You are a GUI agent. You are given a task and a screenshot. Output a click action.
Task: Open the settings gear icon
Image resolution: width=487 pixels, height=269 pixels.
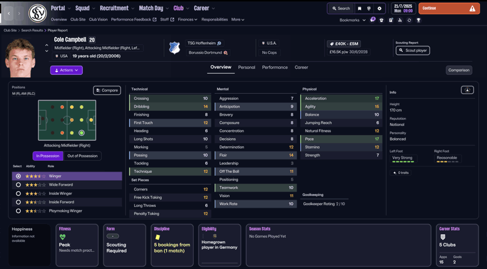point(379,9)
